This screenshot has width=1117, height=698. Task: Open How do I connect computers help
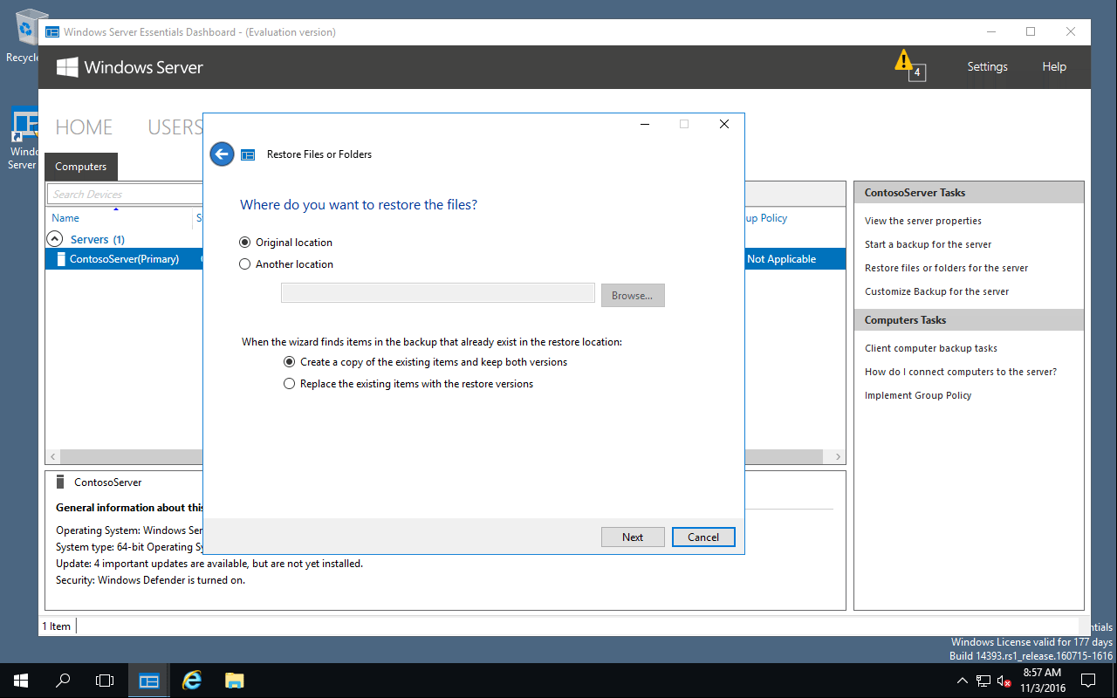click(961, 372)
